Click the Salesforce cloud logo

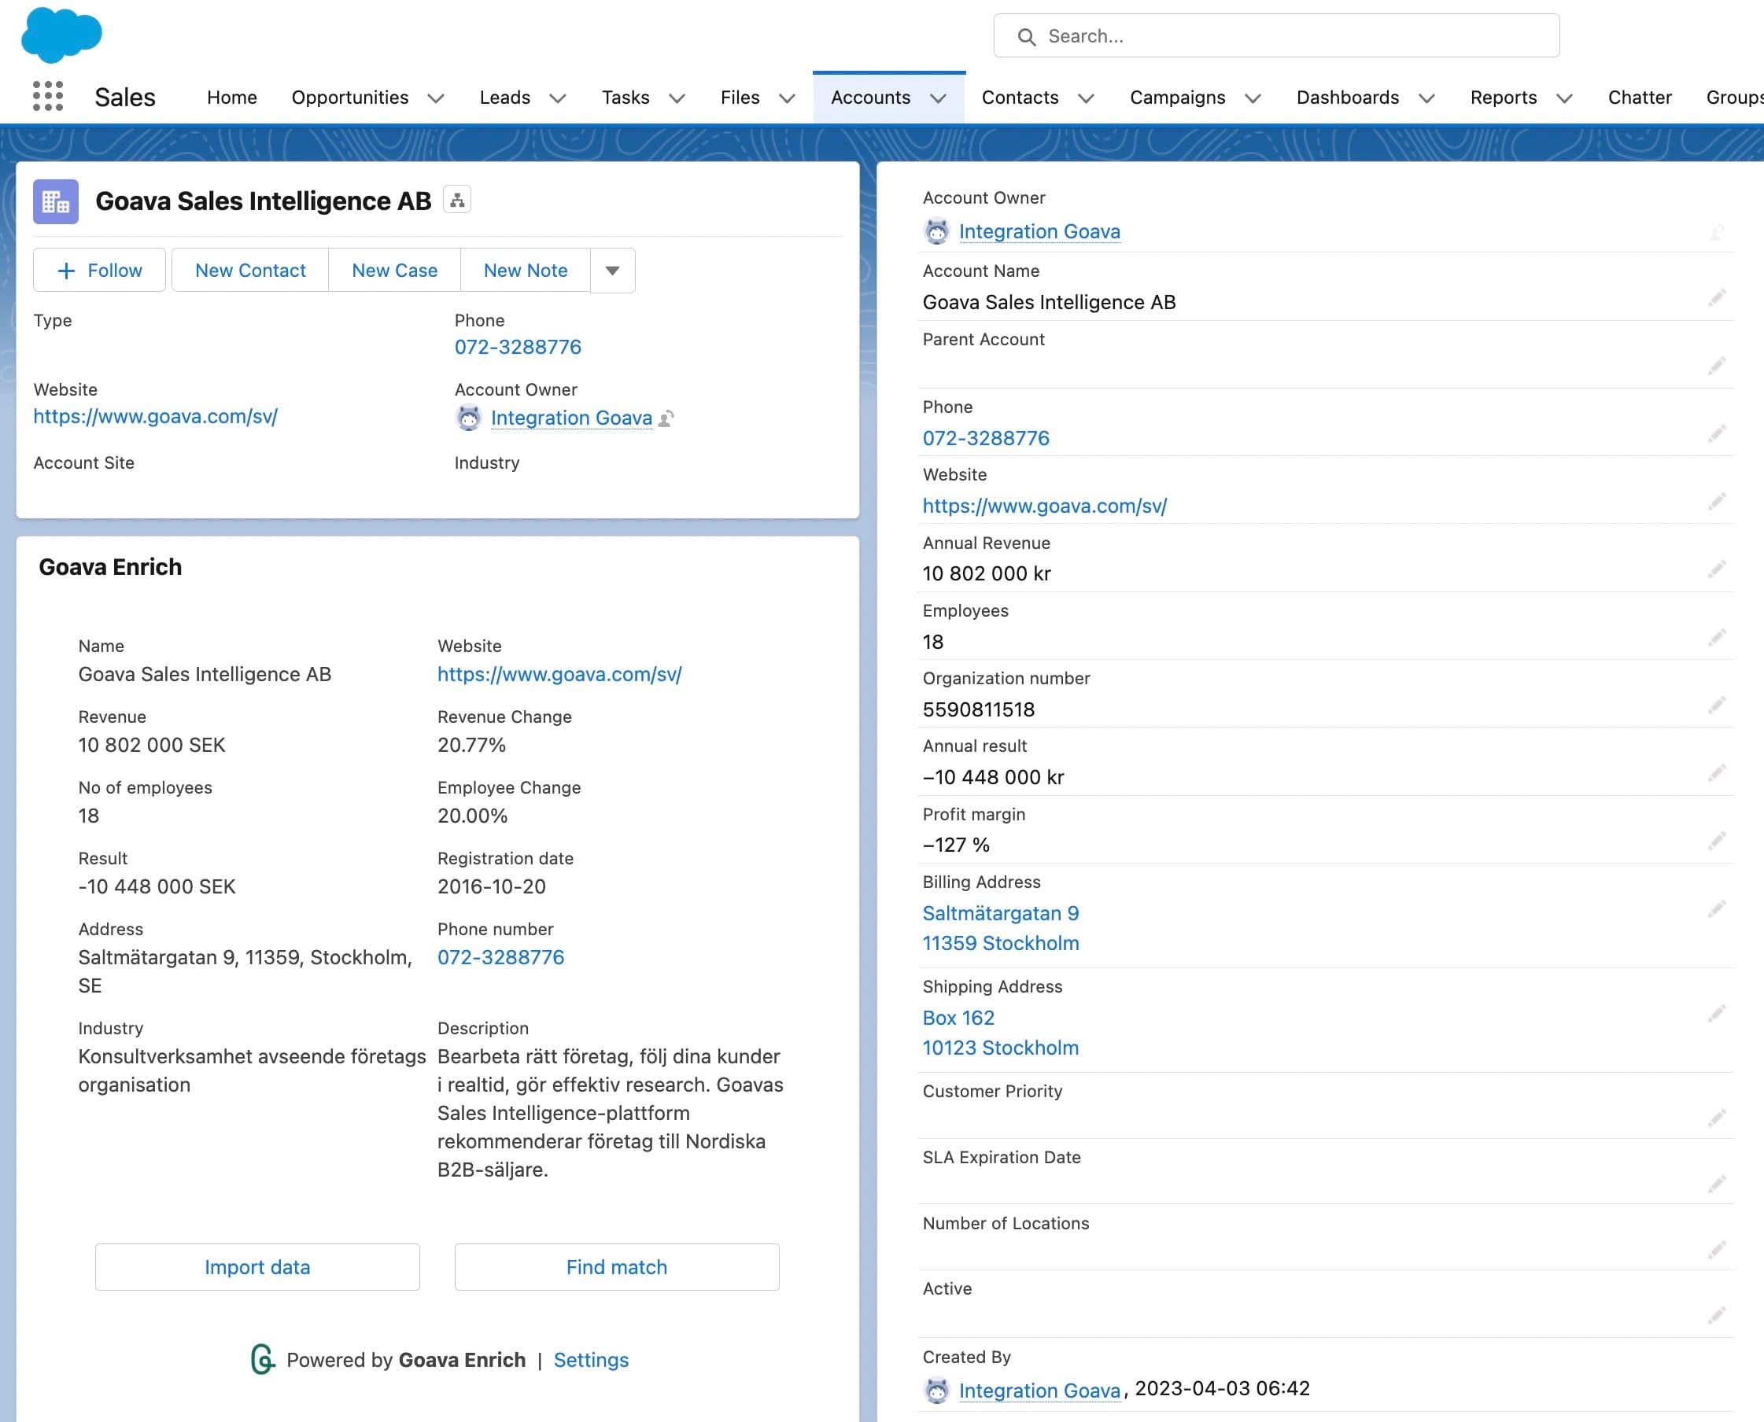coord(61,35)
